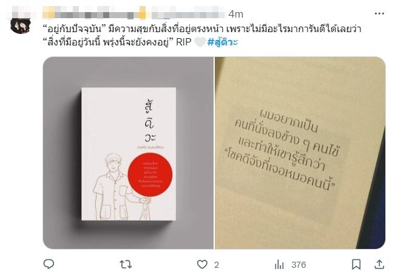Click the view count showing 376
This screenshot has width=395, height=275.
pyautogui.click(x=299, y=265)
